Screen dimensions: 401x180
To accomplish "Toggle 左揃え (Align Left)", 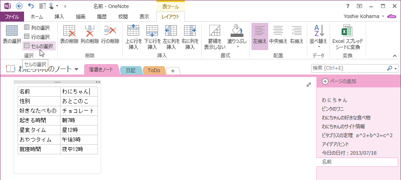I will pos(260,36).
